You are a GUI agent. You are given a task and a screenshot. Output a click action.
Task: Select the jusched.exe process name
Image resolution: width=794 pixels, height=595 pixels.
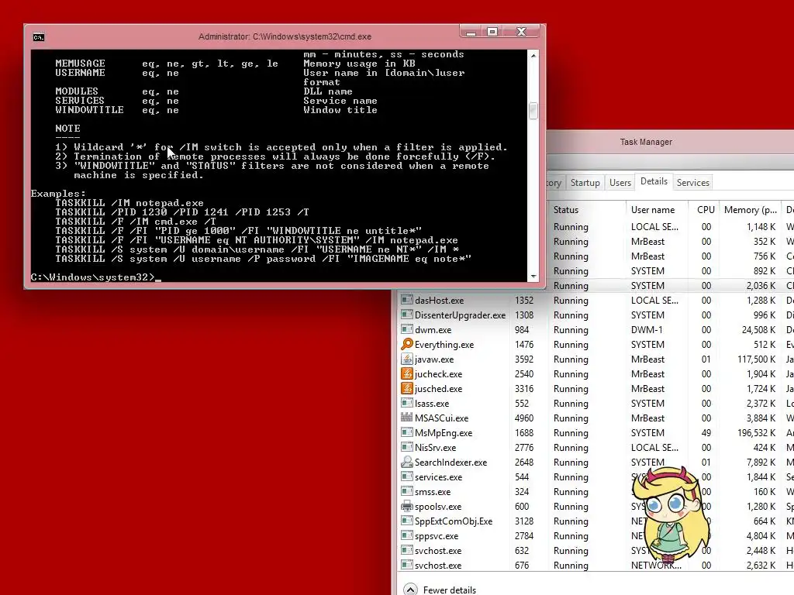pyautogui.click(x=438, y=389)
